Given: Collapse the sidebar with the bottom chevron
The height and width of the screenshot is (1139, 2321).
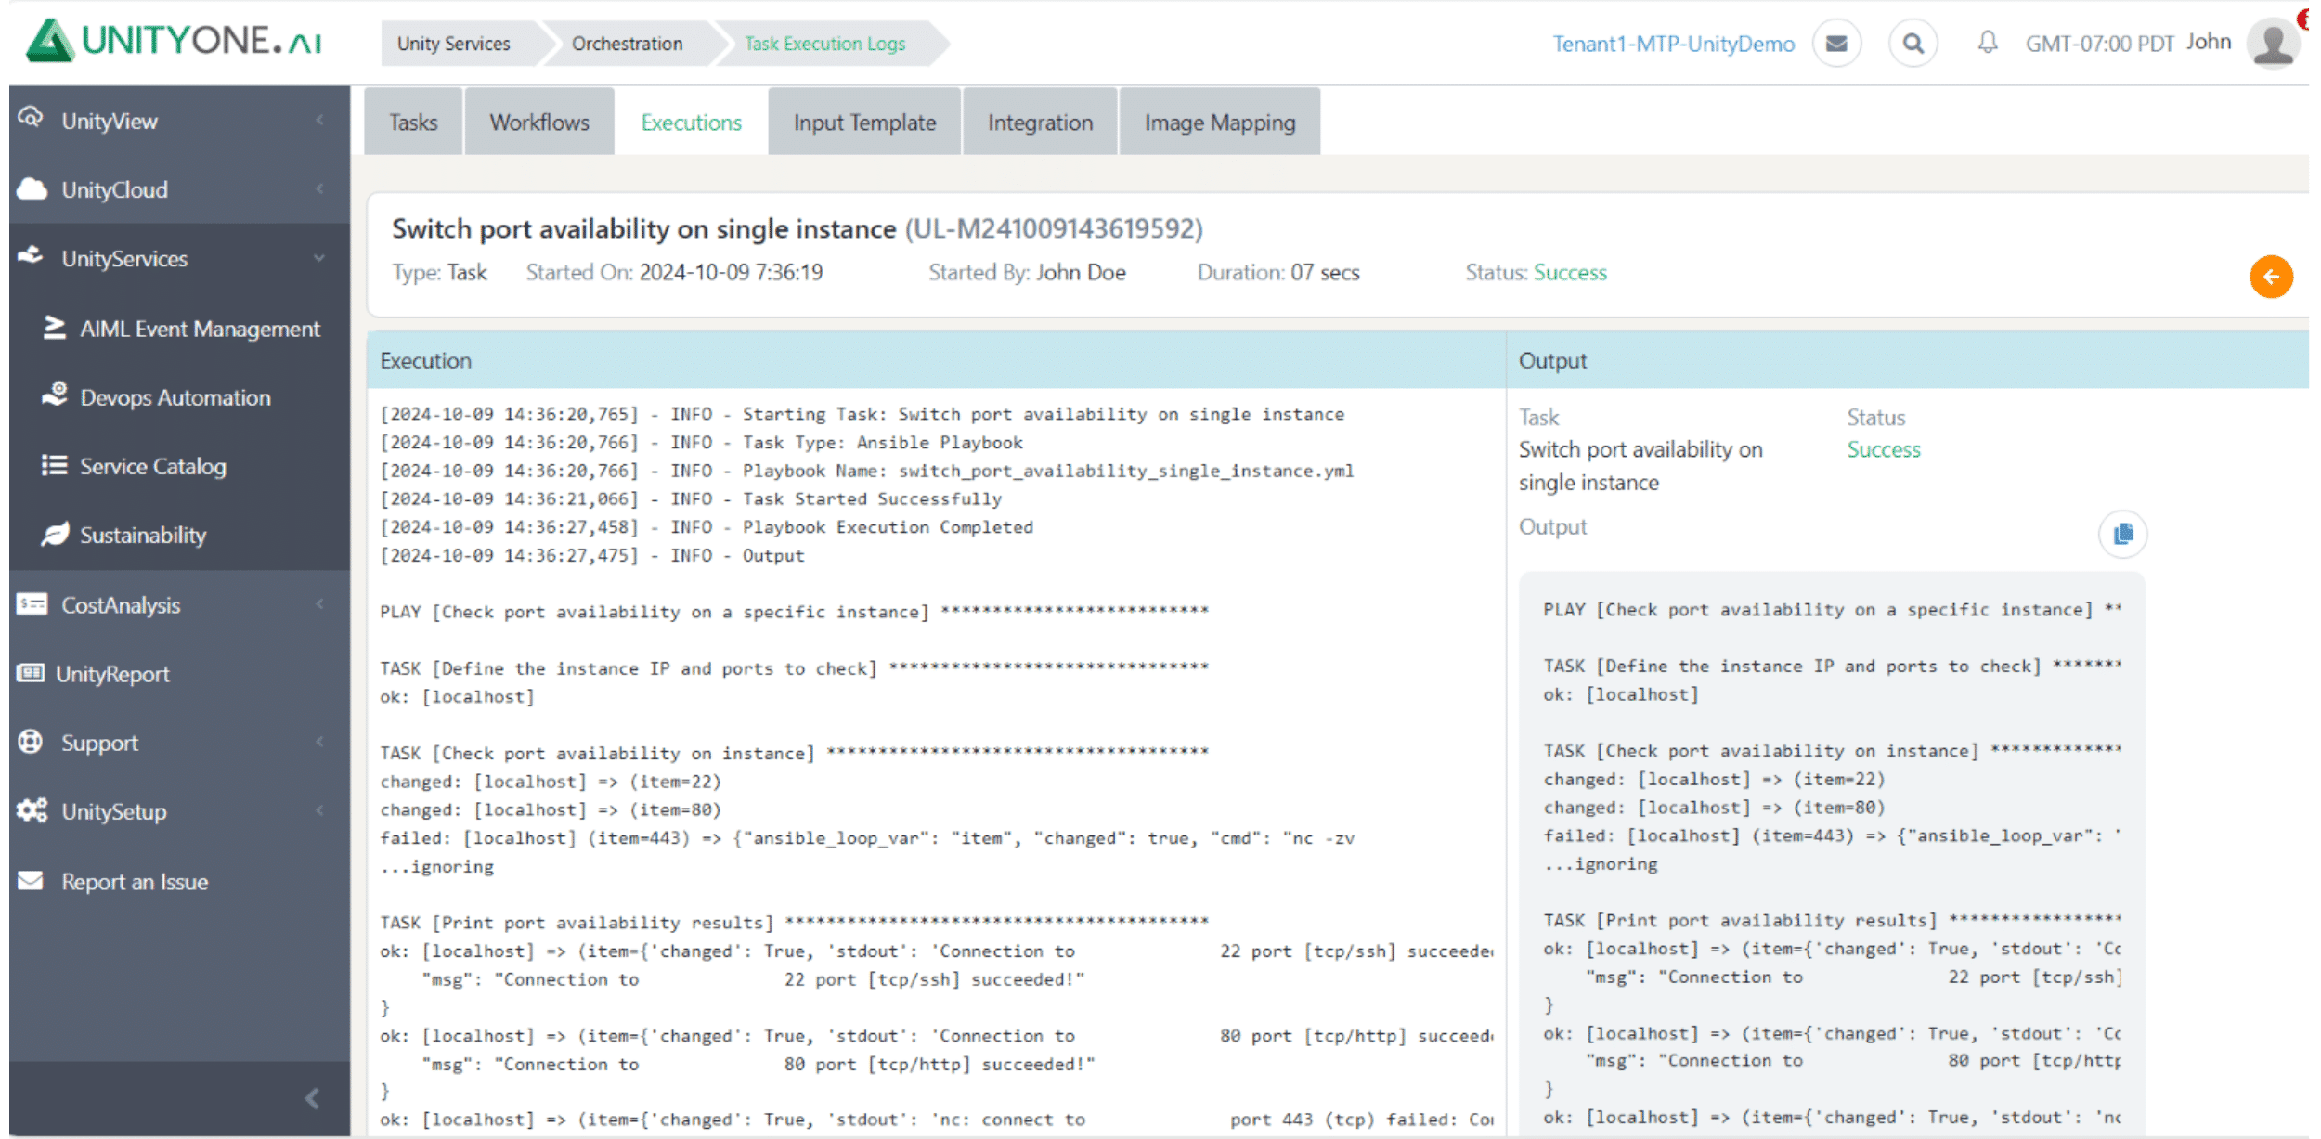Looking at the screenshot, I should [x=312, y=1099].
